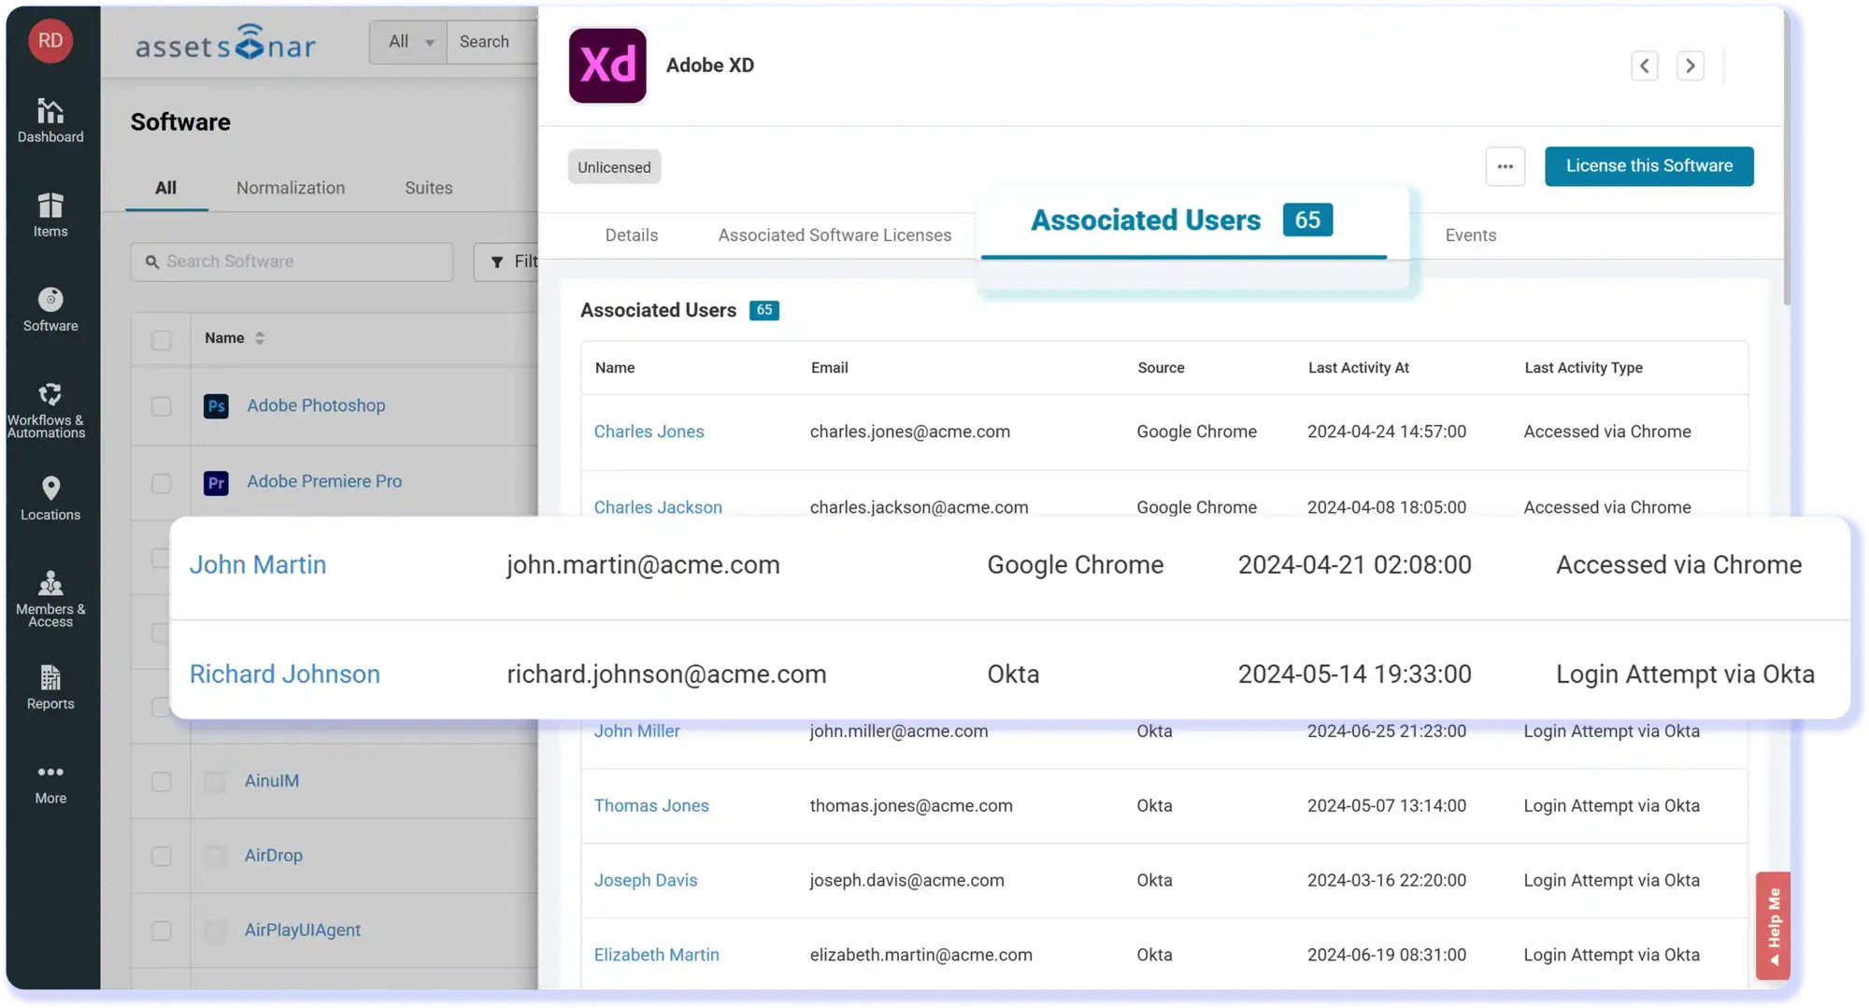Click the funnel Filter icon
The height and width of the screenshot is (1008, 1869).
pos(497,263)
